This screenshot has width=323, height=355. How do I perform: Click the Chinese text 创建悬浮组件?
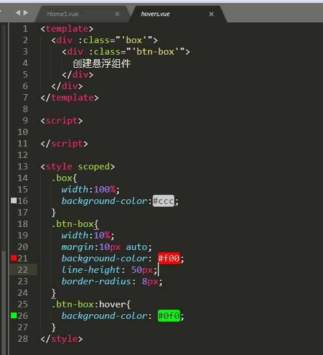tap(102, 63)
